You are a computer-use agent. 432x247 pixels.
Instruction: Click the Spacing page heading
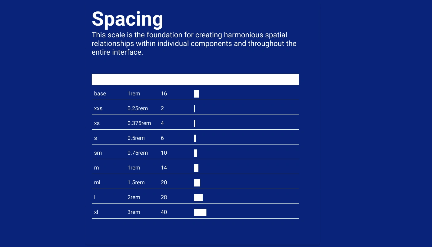pos(127,19)
